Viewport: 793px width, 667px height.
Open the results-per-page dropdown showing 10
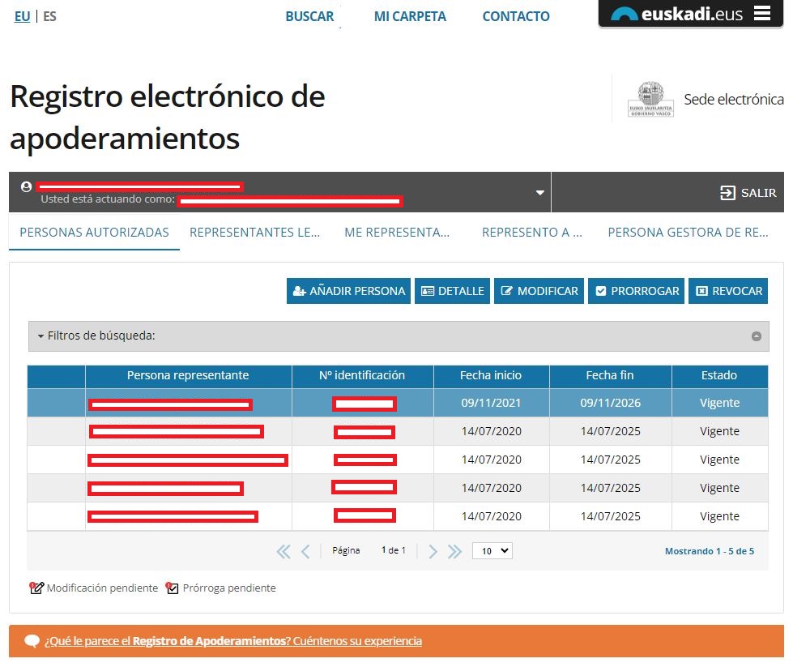coord(492,550)
